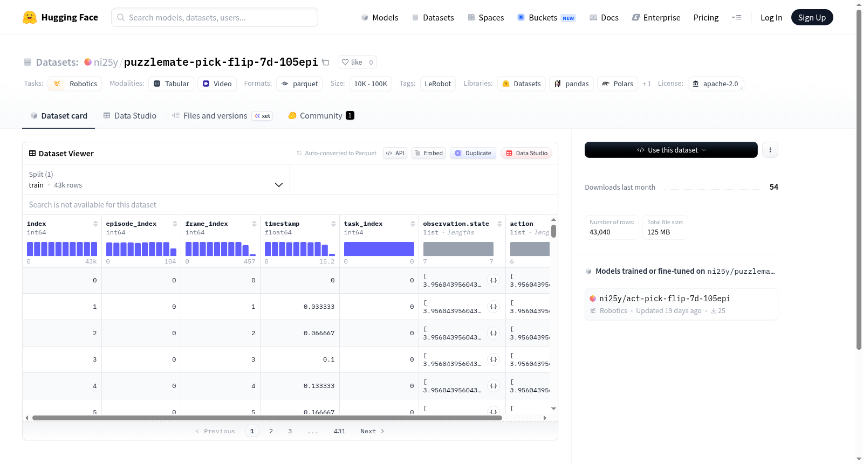Open Docs in the top navigation
The width and height of the screenshot is (863, 464).
604,17
